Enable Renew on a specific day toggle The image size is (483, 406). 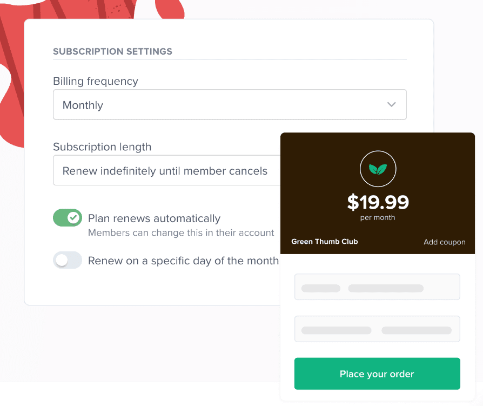click(68, 260)
